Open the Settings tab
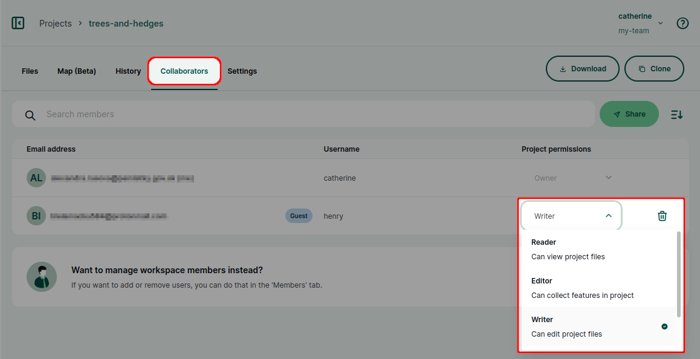The width and height of the screenshot is (700, 359). 242,71
